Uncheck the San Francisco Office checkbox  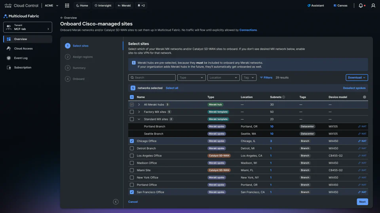132,192
